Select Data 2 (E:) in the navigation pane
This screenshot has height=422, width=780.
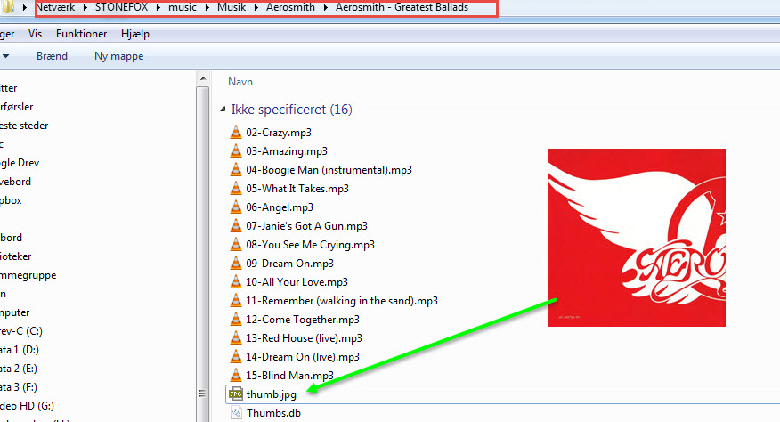click(x=19, y=369)
